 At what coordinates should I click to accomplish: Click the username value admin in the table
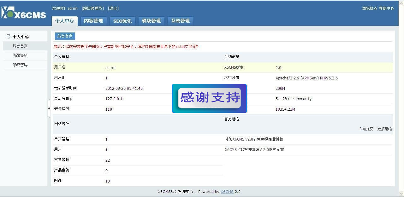110,68
